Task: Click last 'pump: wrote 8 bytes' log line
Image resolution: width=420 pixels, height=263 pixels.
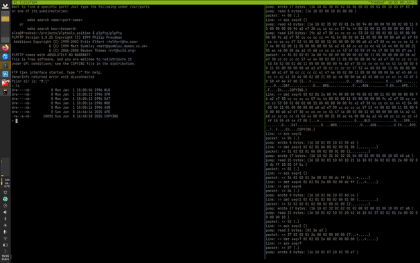Action: [312, 253]
